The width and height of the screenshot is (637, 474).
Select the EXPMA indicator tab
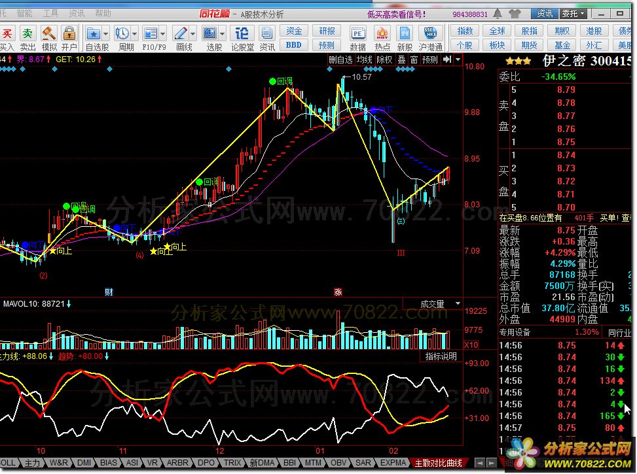pyautogui.click(x=393, y=463)
